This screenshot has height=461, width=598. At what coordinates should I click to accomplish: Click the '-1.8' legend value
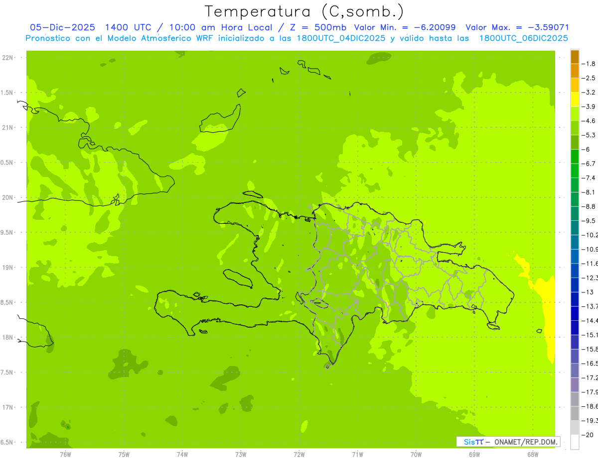[589, 64]
